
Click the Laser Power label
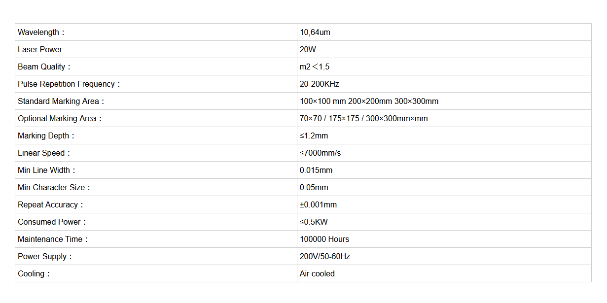(x=40, y=50)
